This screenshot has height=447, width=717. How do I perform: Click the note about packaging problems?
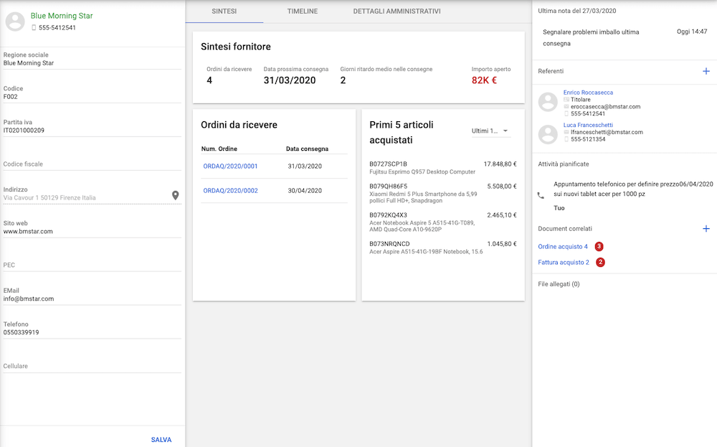[591, 37]
